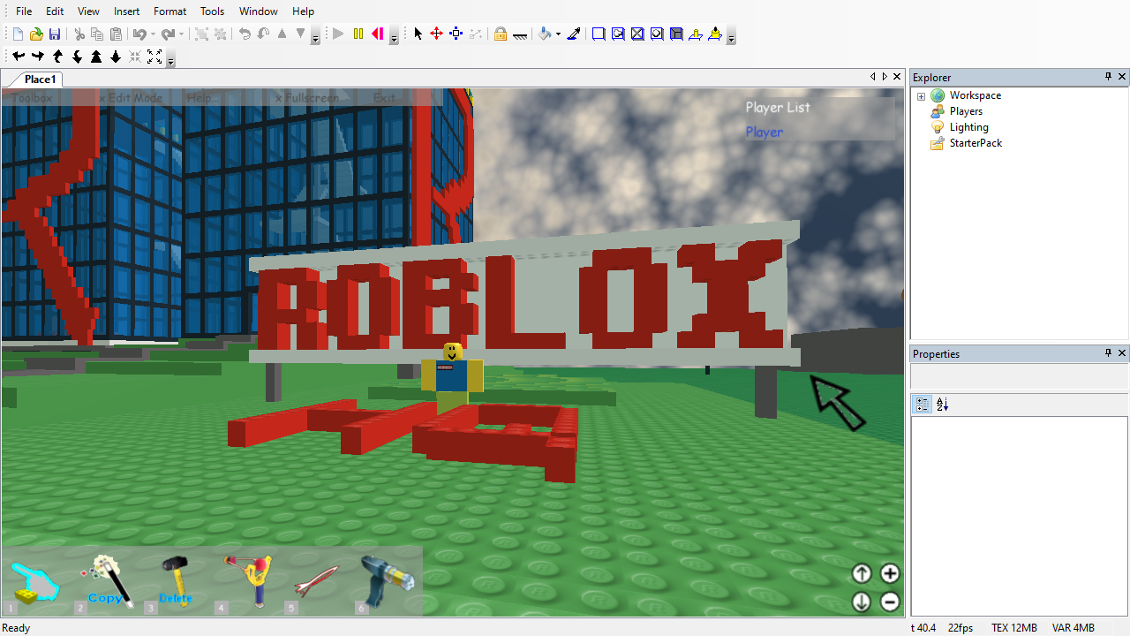Screen dimensions: 1130x636
Task: Open the surface toolbar overflow options
Action: (x=731, y=37)
